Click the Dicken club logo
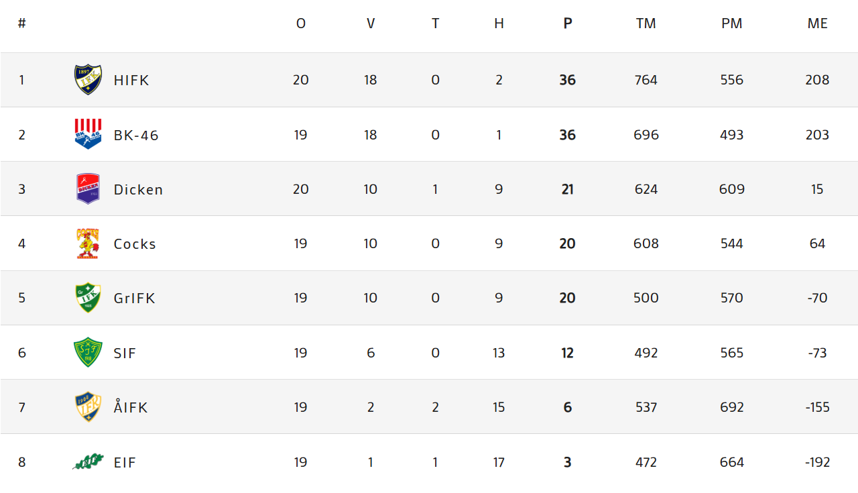The height and width of the screenshot is (493, 858). click(x=88, y=188)
